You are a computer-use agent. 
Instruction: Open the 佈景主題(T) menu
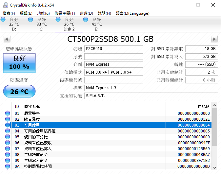65,13
